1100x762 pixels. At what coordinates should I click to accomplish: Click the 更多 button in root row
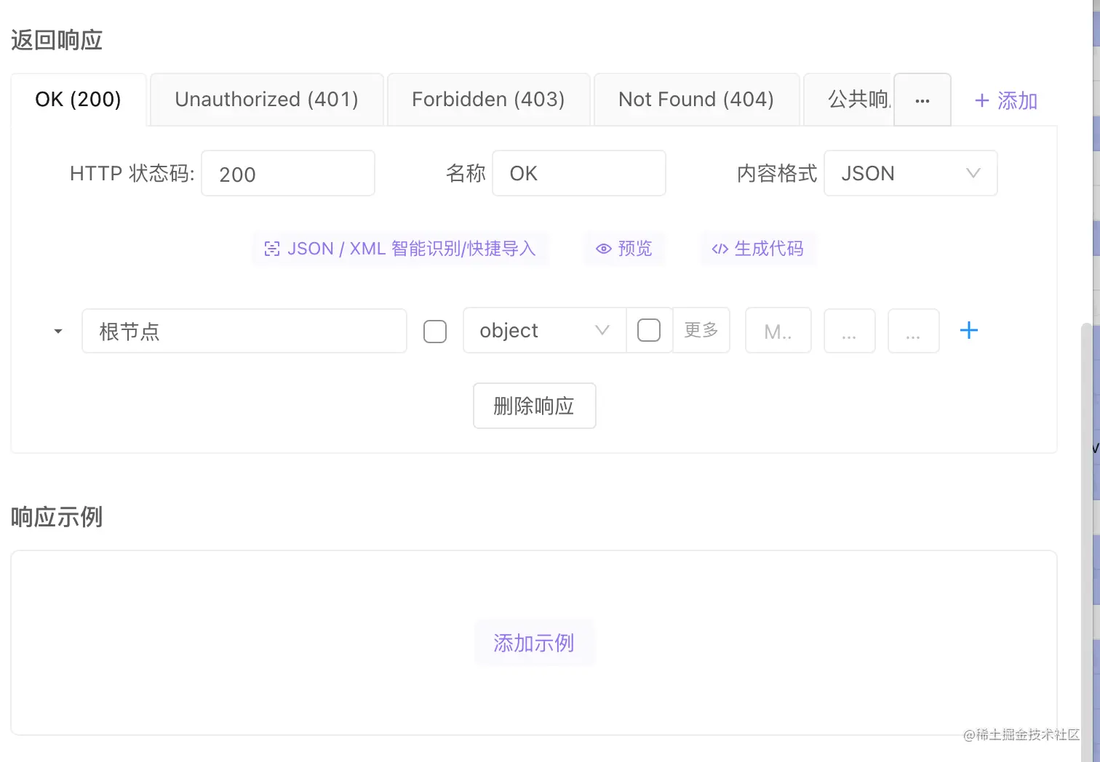tap(701, 330)
